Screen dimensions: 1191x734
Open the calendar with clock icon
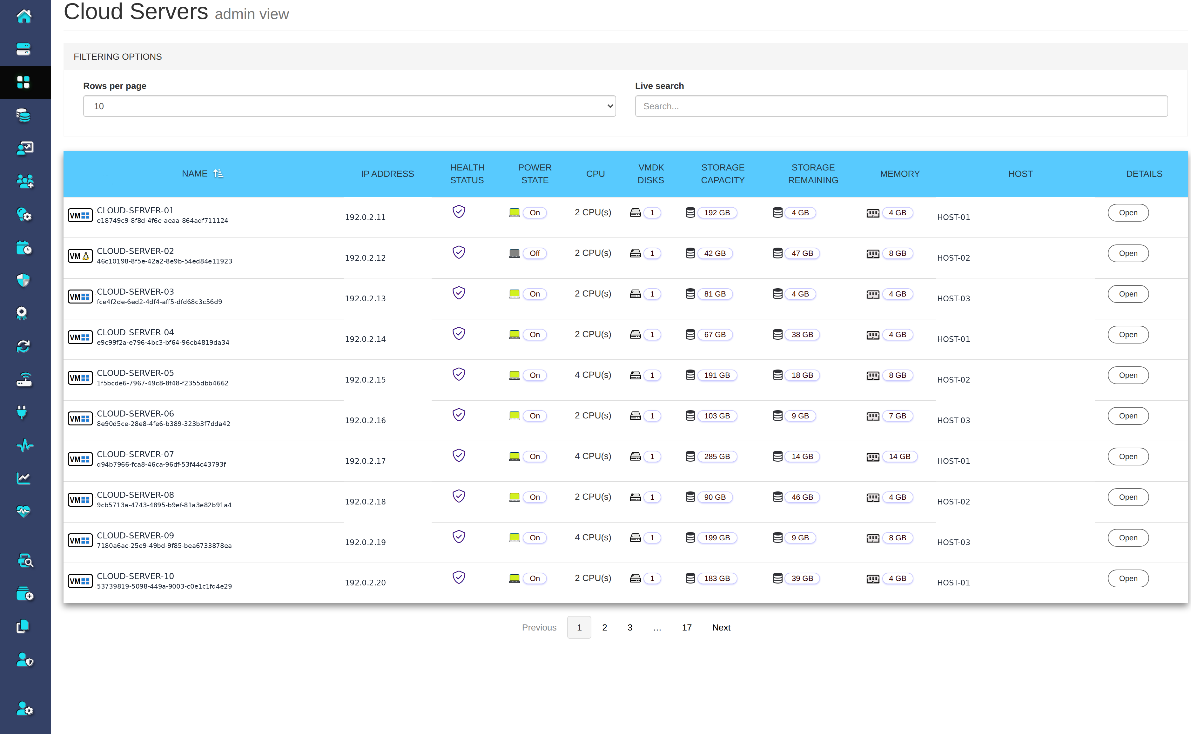24,247
